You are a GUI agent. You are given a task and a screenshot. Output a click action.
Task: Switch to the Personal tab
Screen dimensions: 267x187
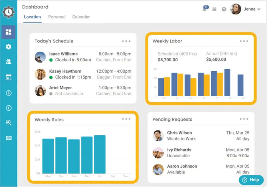point(57,17)
